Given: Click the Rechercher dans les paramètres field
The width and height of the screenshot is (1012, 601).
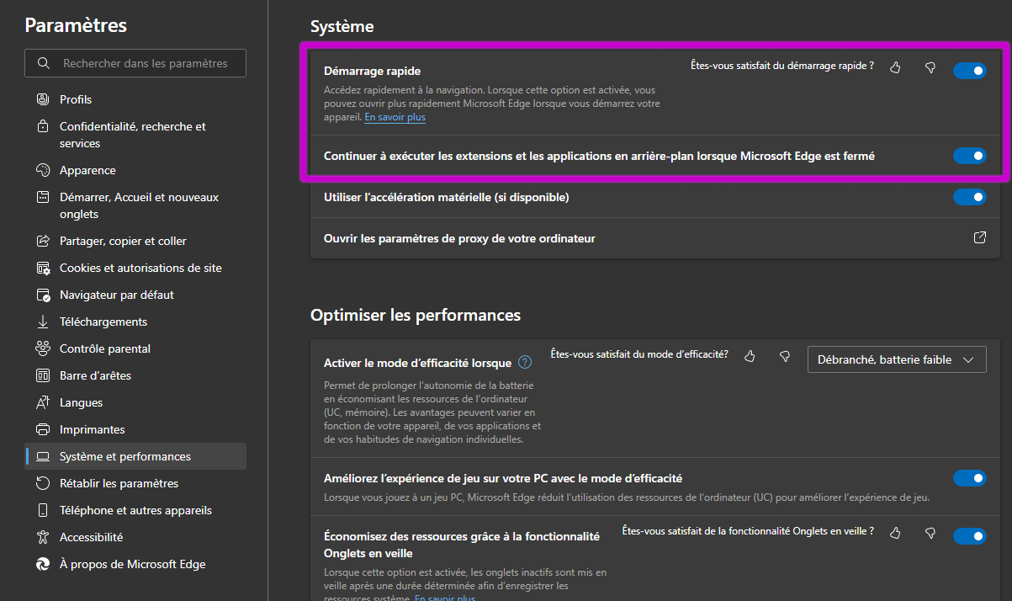Looking at the screenshot, I should [145, 63].
